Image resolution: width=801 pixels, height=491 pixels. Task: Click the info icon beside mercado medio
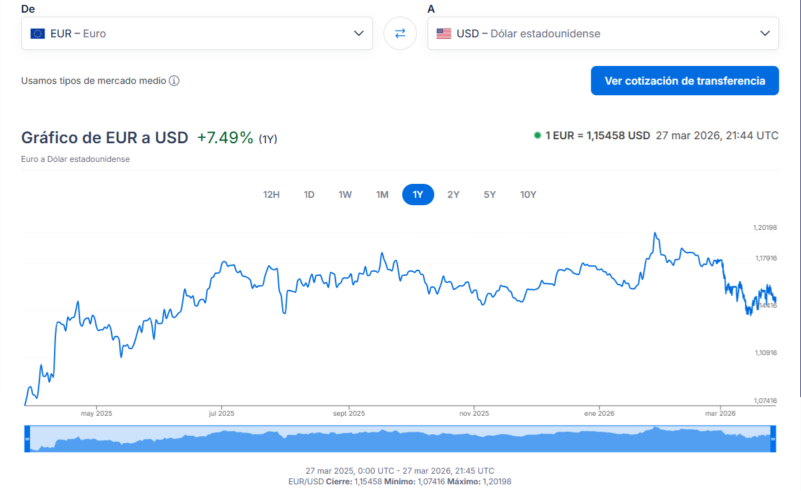click(174, 81)
